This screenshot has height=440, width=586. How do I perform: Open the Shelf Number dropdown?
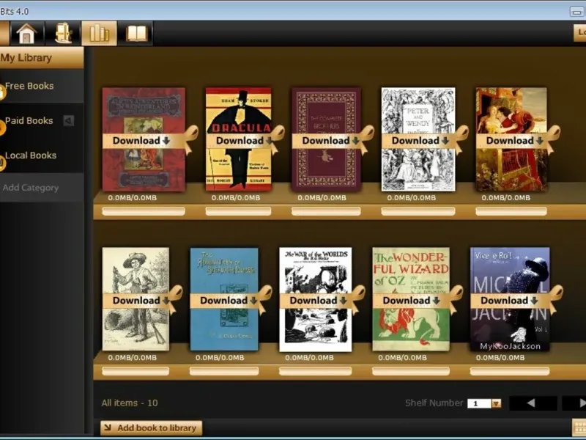coord(497,403)
